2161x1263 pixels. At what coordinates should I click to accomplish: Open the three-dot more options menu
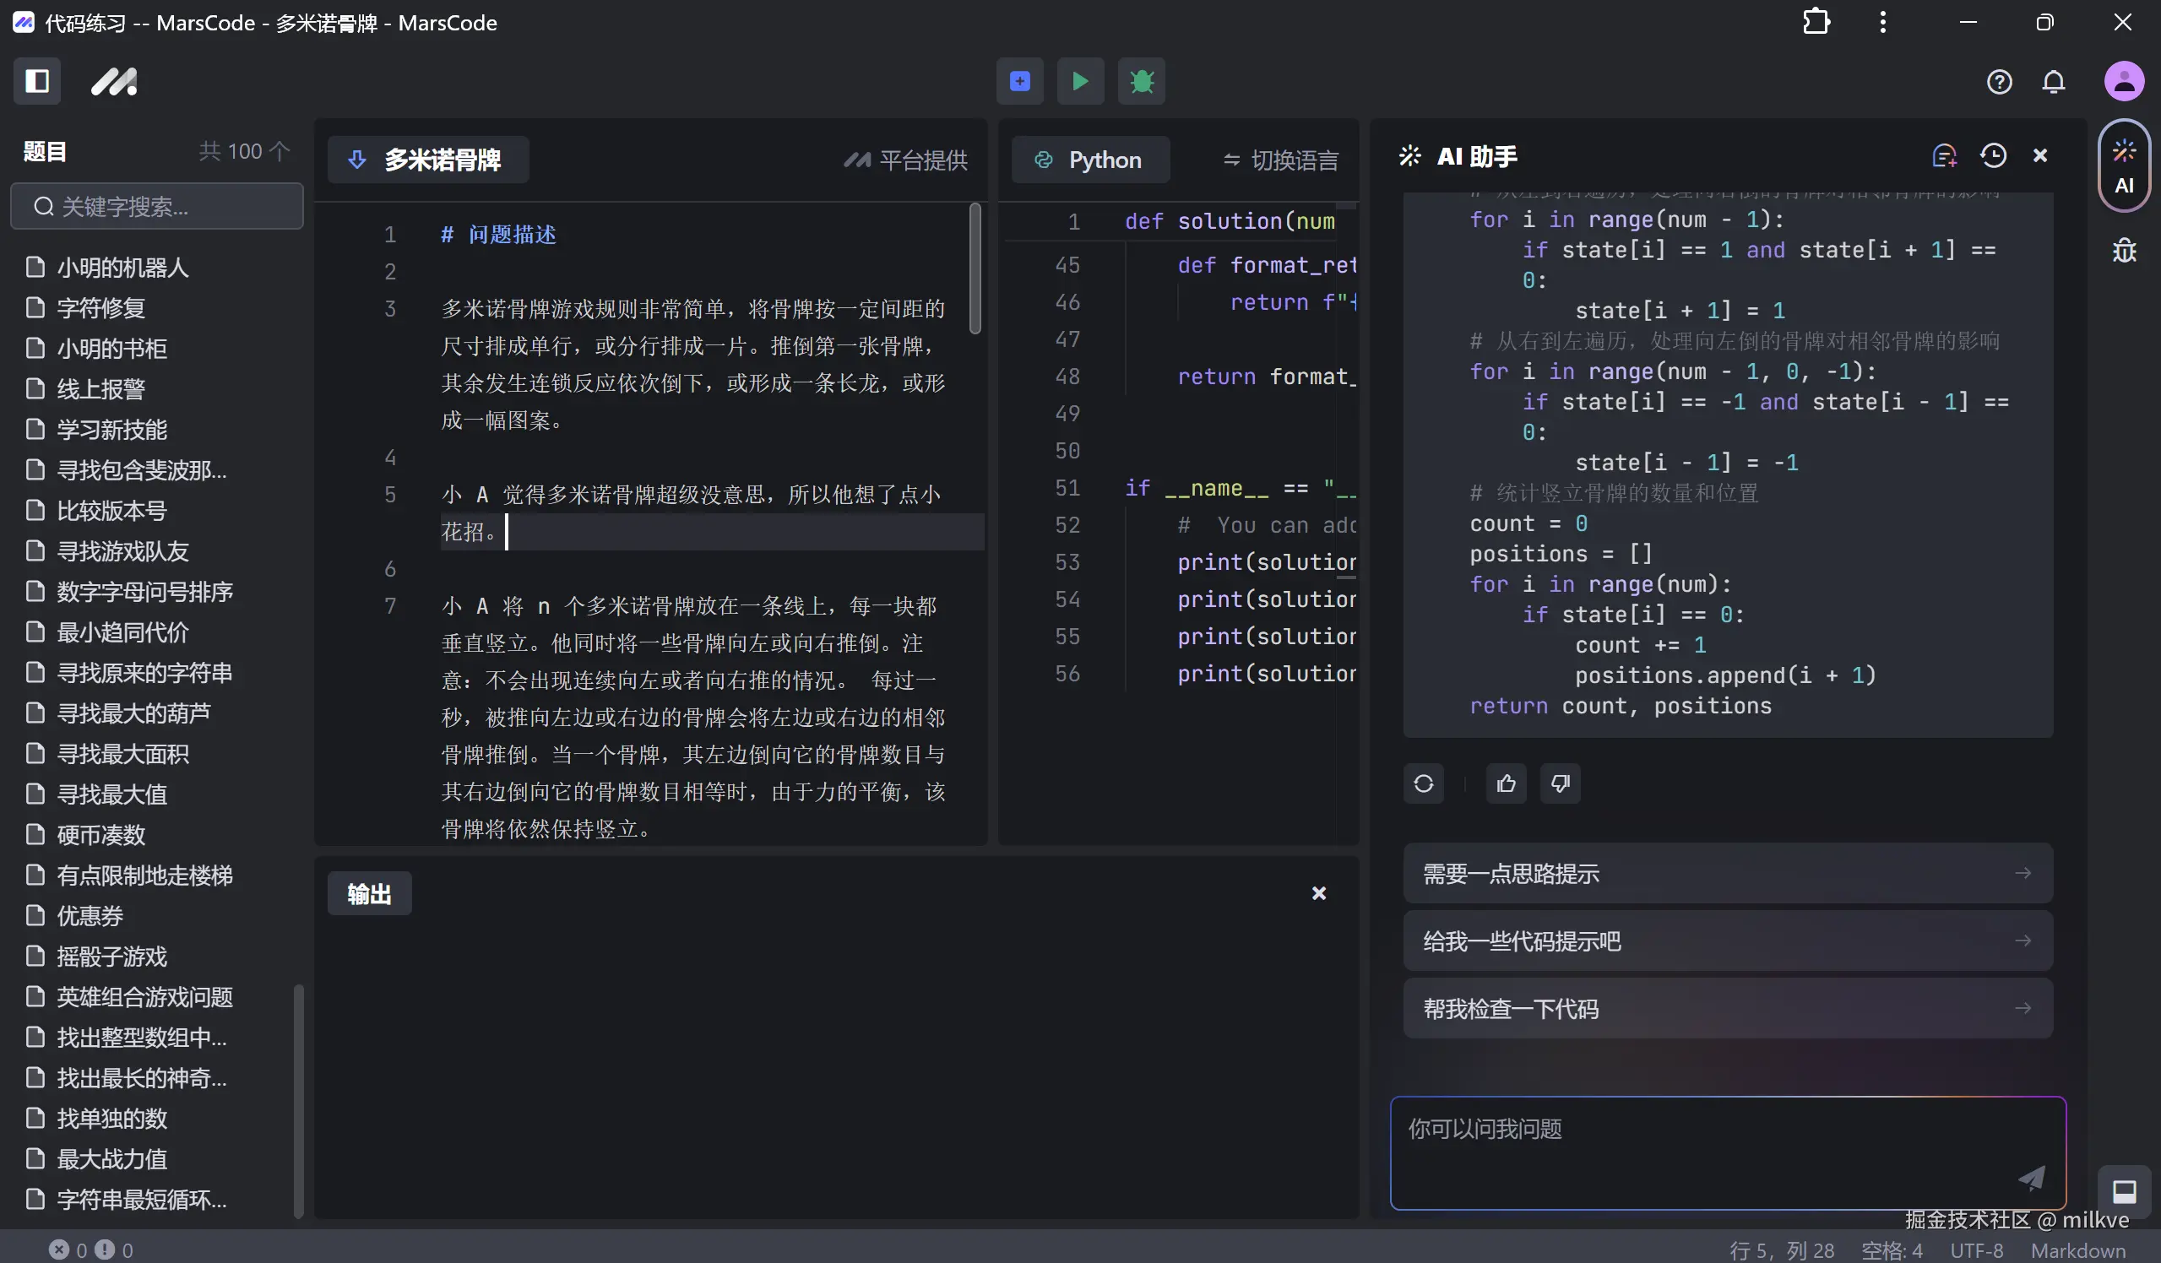point(1882,22)
